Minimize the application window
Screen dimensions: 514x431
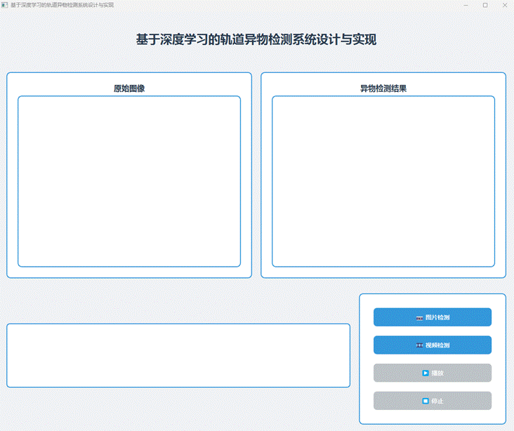pos(466,5)
